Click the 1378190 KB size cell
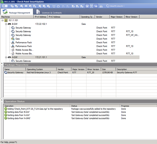 107,73
